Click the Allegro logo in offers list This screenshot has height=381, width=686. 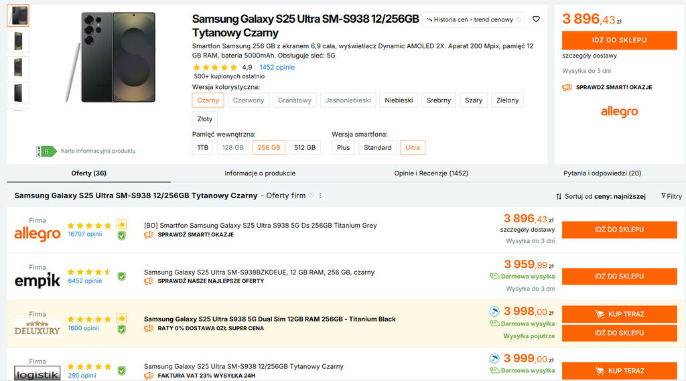(x=38, y=234)
